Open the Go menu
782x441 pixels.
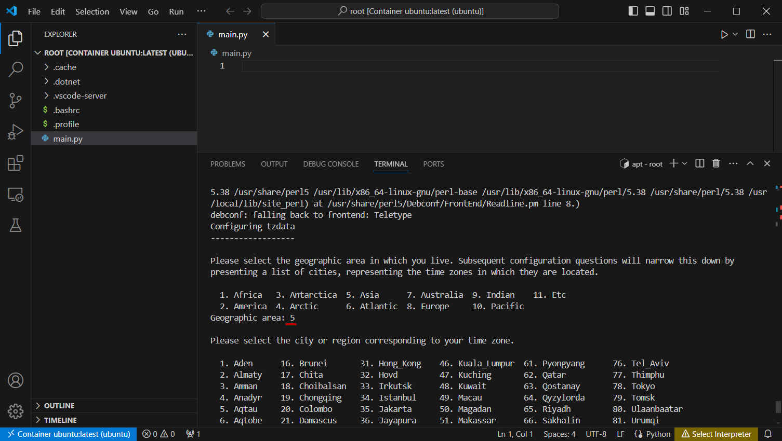153,11
